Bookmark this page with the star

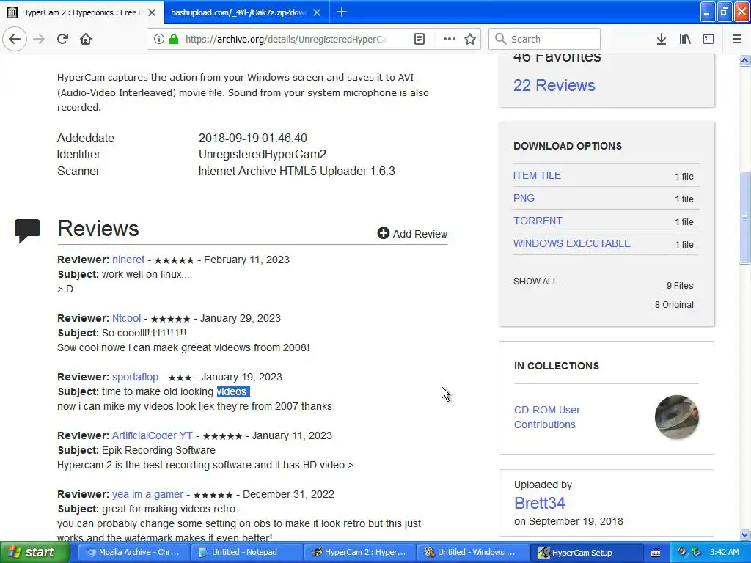tap(470, 39)
